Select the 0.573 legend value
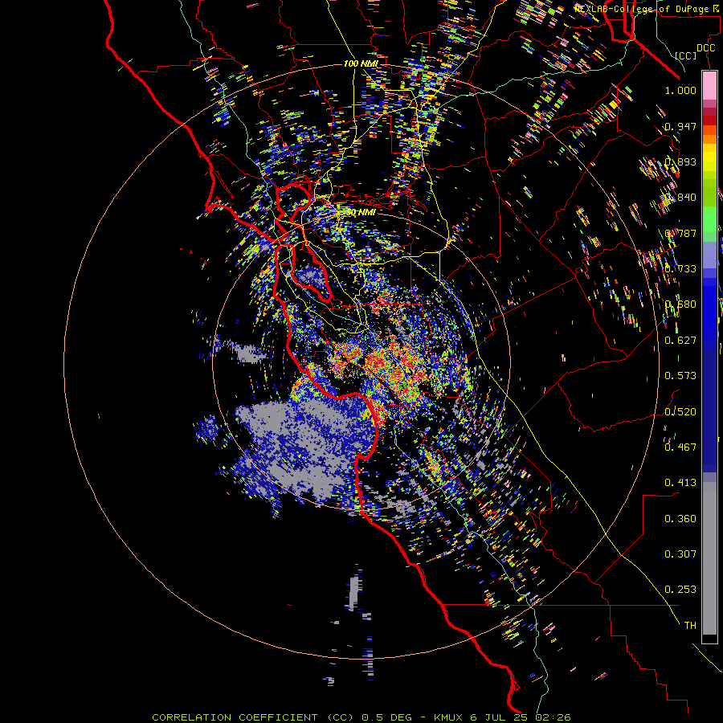The image size is (723, 723). coord(680,376)
